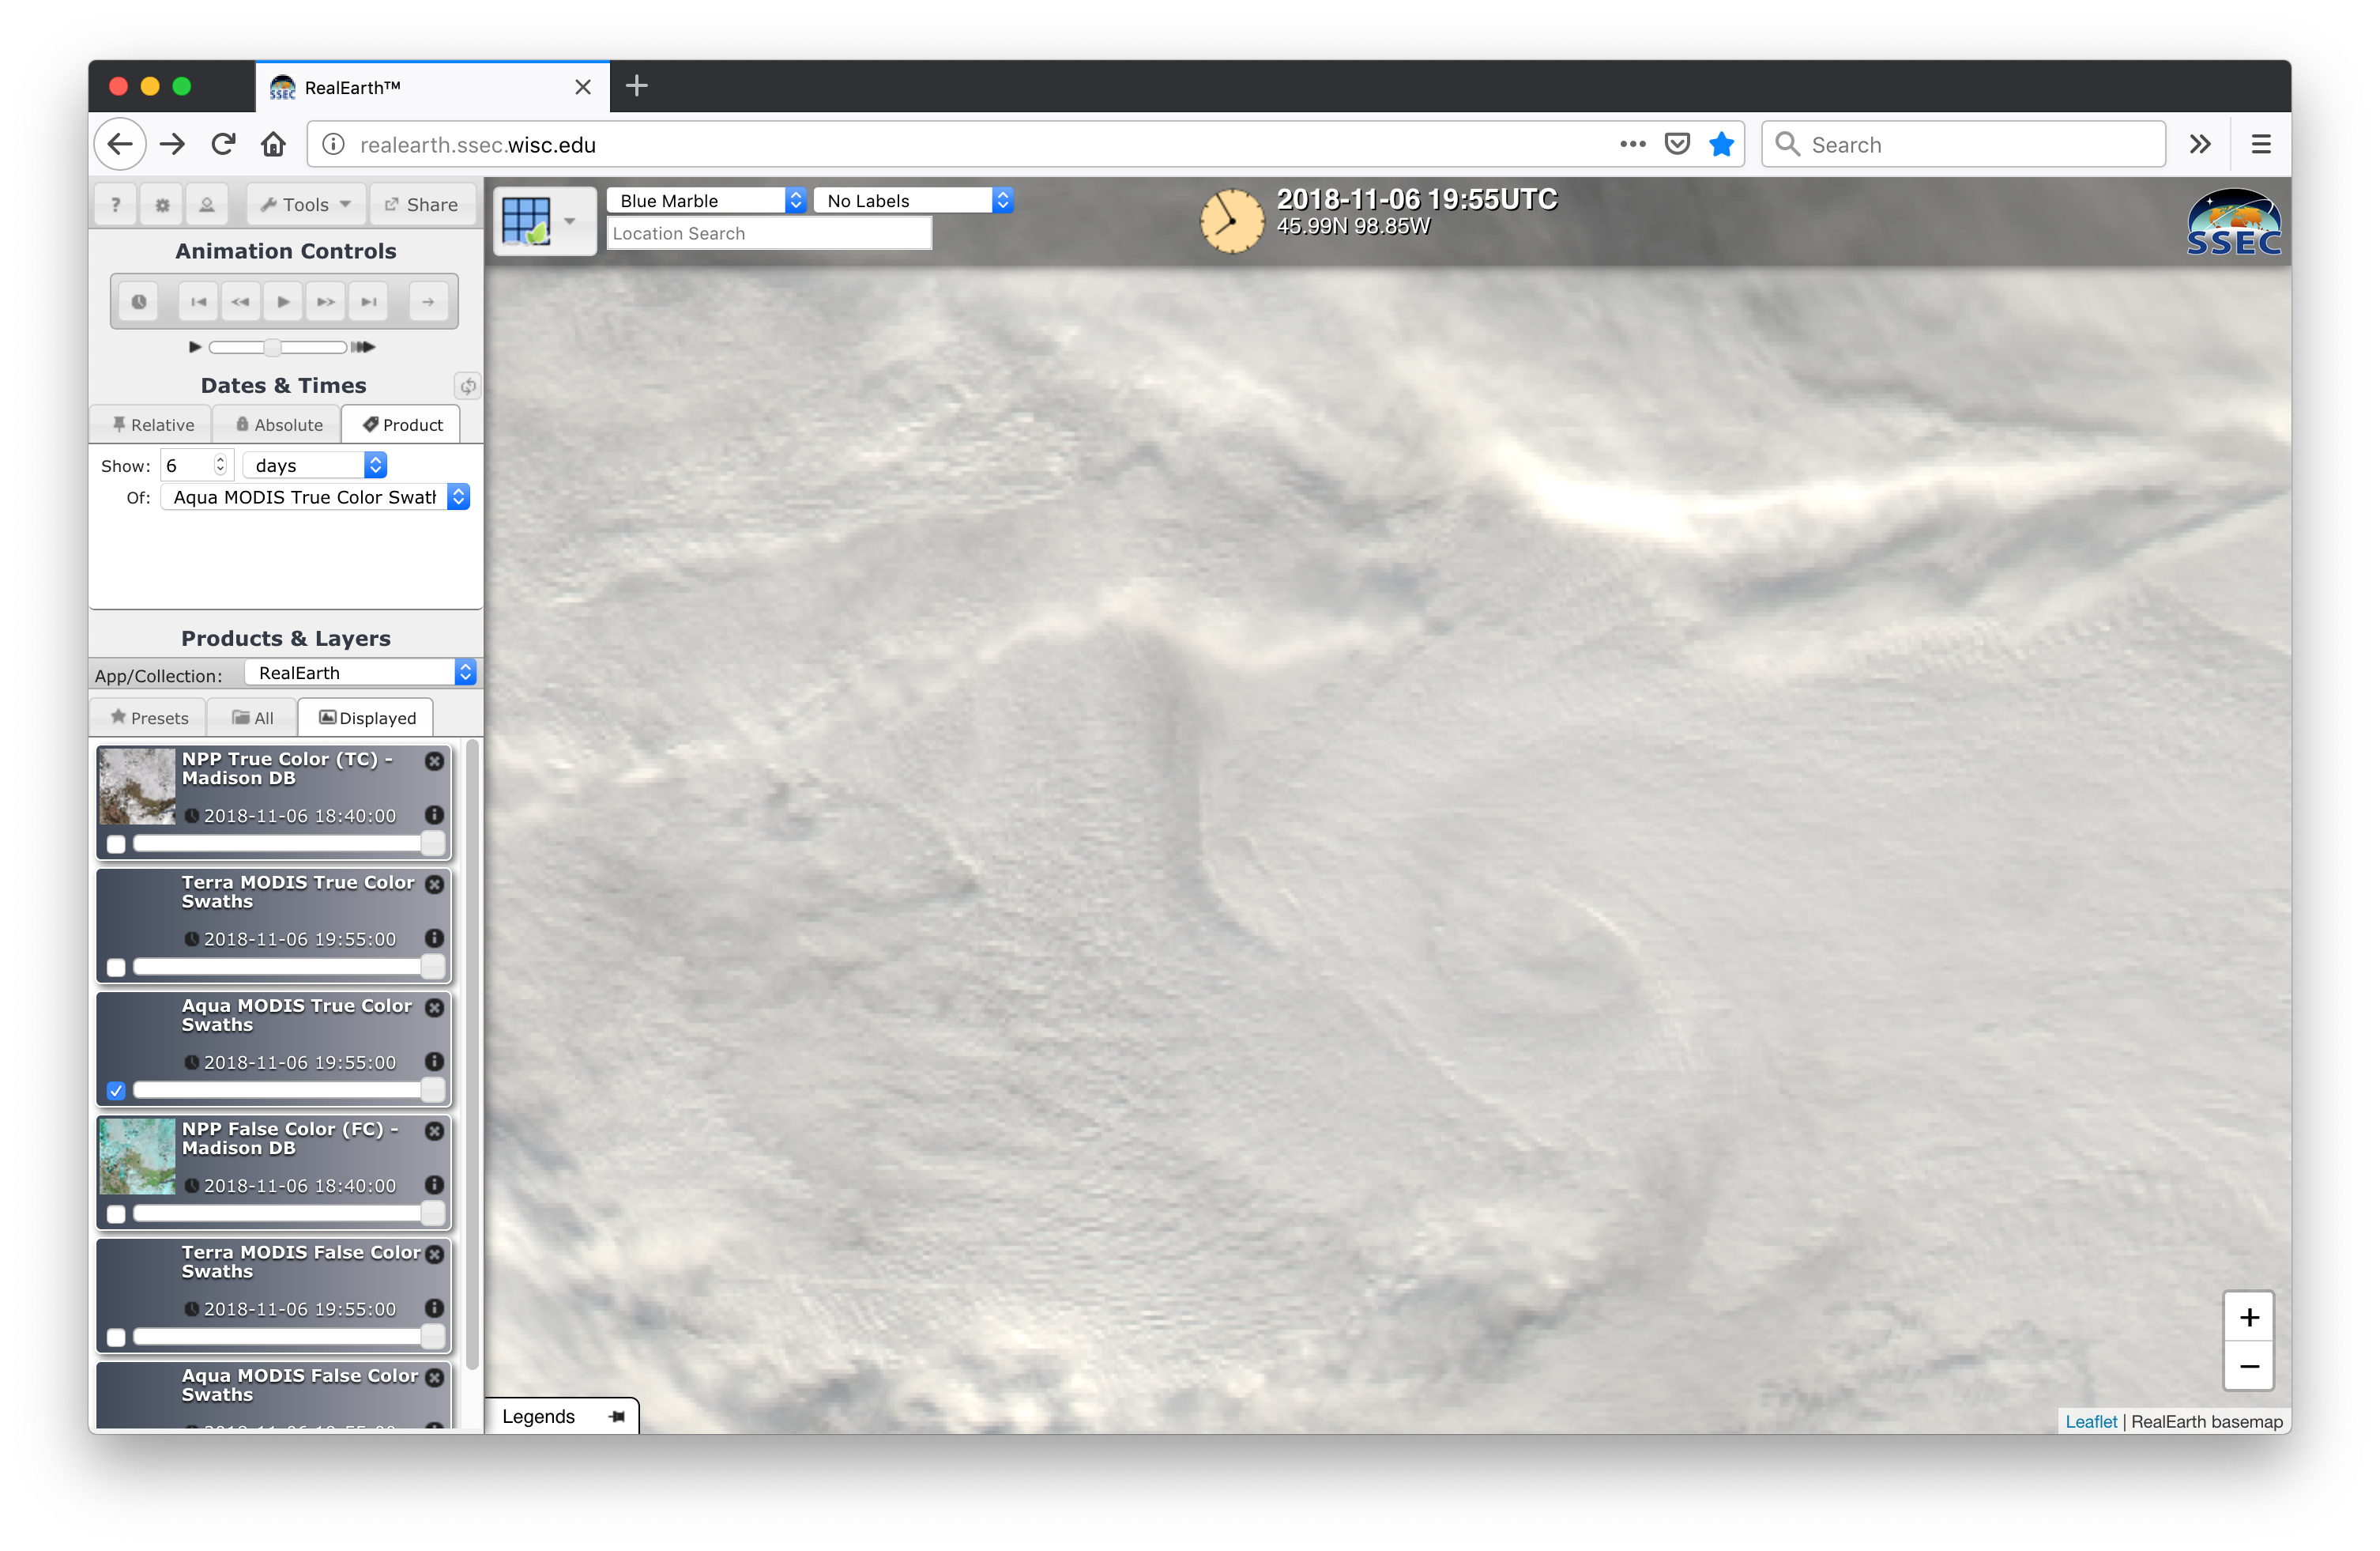The image size is (2380, 1551).
Task: Click NPP False Color layer thumbnail
Action: click(137, 1157)
